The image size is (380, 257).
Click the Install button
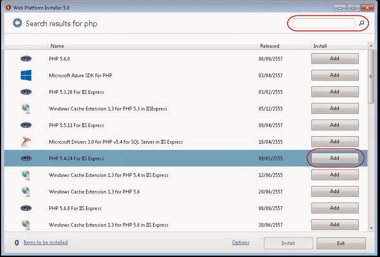click(x=288, y=243)
